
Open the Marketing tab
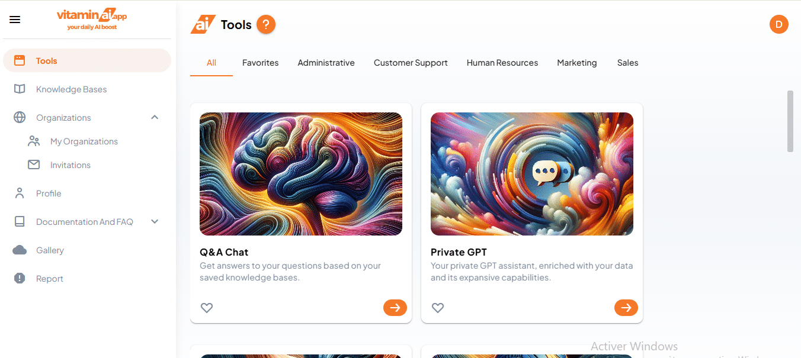pos(576,63)
